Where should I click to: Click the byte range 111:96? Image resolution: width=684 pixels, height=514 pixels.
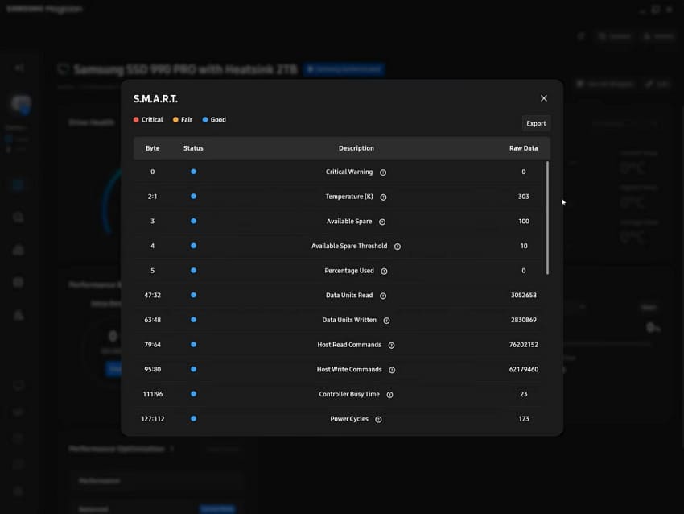(152, 394)
